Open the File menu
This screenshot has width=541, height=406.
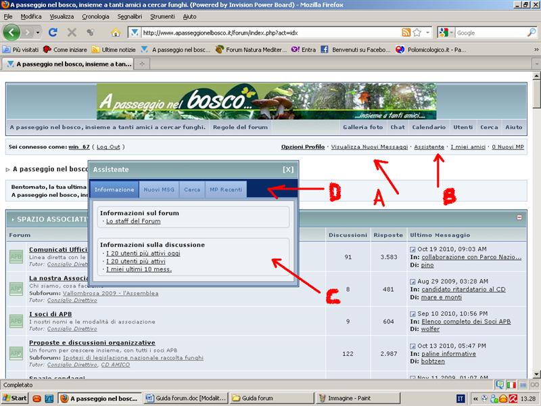(x=8, y=16)
